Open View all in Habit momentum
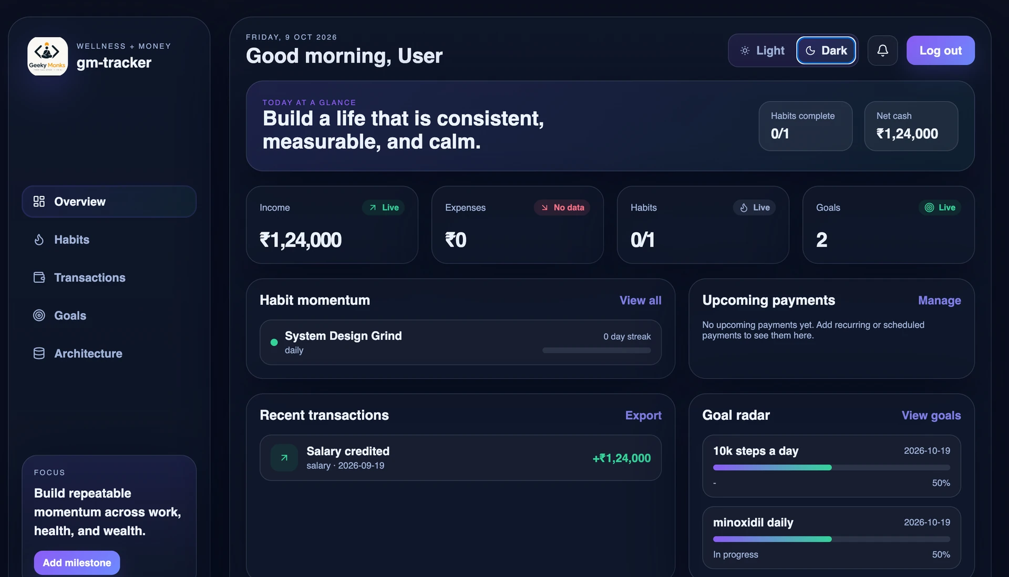The height and width of the screenshot is (577, 1009). coord(640,300)
